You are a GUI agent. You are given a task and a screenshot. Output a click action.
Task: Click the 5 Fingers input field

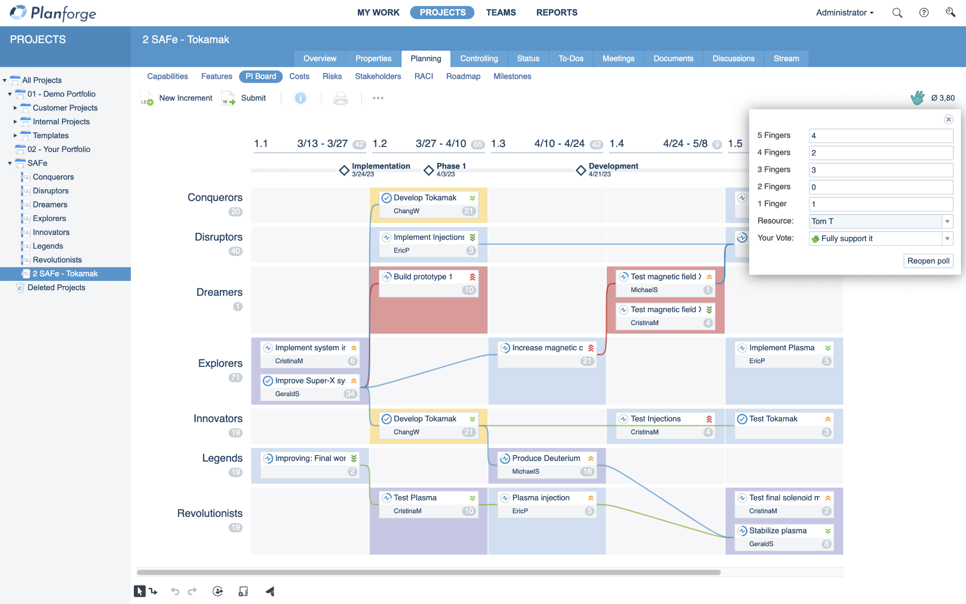pyautogui.click(x=880, y=136)
